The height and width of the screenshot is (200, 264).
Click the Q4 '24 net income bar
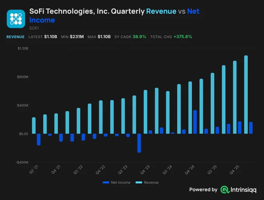point(195,122)
